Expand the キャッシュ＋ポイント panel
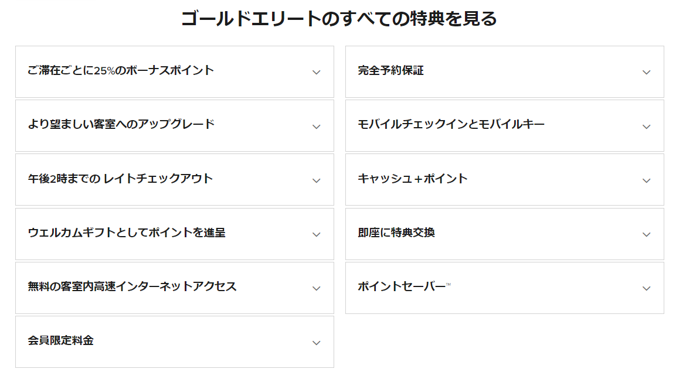Viewport: 676px width, 379px height. pos(647,180)
